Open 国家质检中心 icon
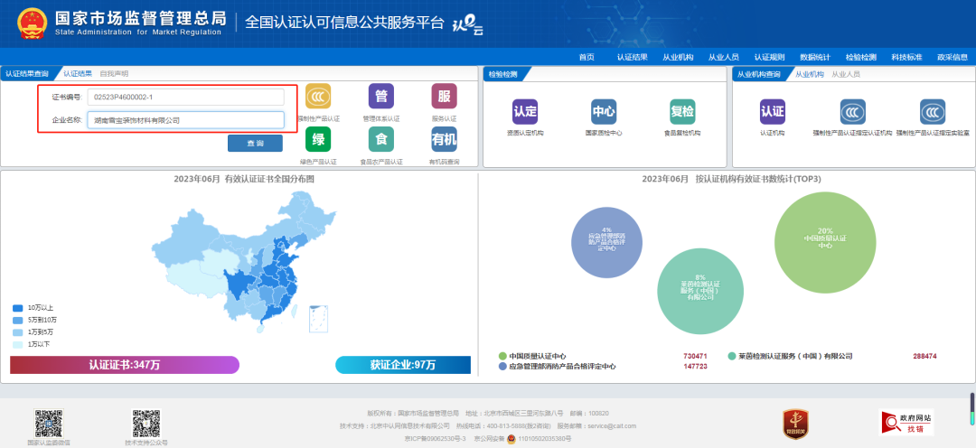Screen dimensions: 976x448 604,112
